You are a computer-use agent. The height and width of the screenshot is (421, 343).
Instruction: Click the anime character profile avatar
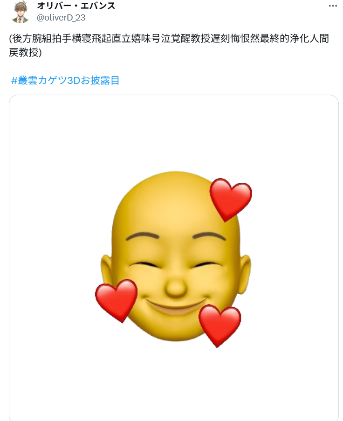21,12
